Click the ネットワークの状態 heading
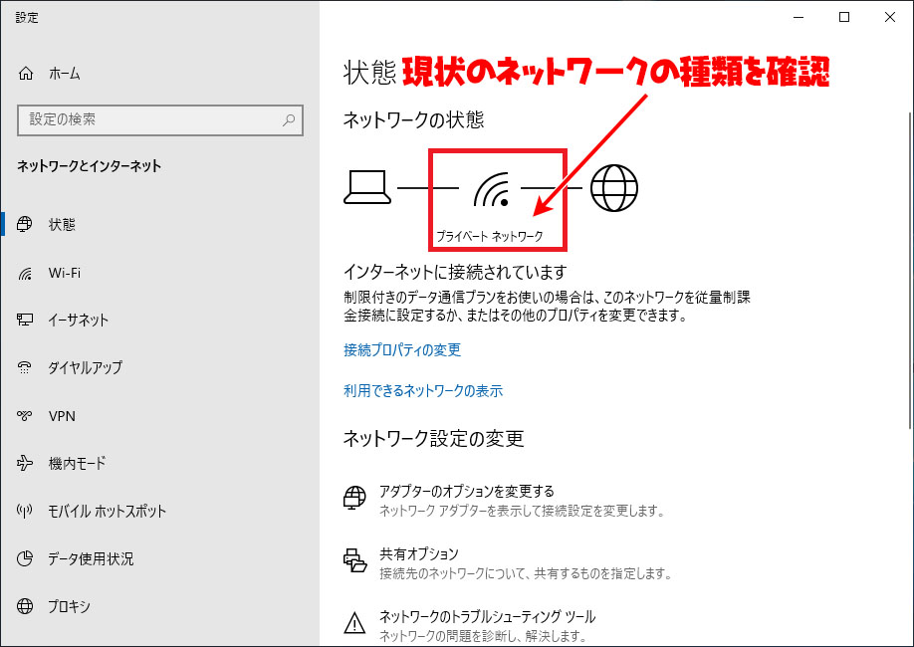This screenshot has width=914, height=647. (x=414, y=119)
